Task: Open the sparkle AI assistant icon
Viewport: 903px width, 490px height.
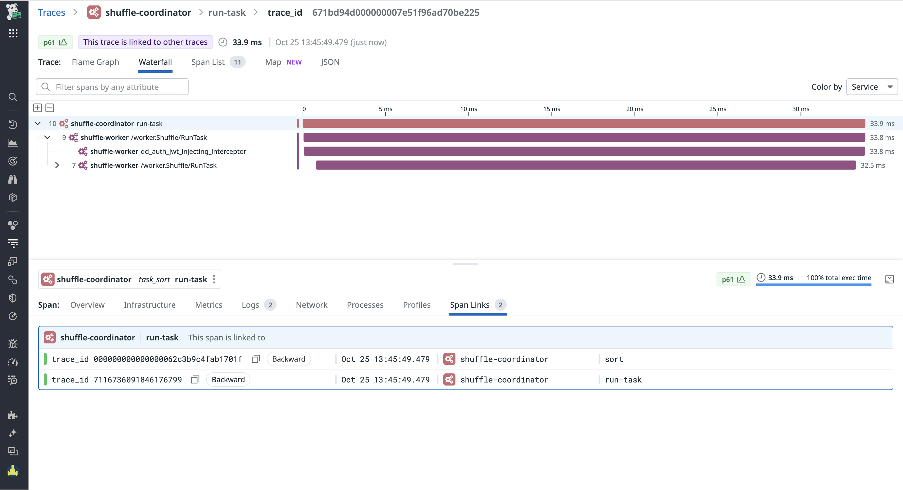Action: point(13,433)
